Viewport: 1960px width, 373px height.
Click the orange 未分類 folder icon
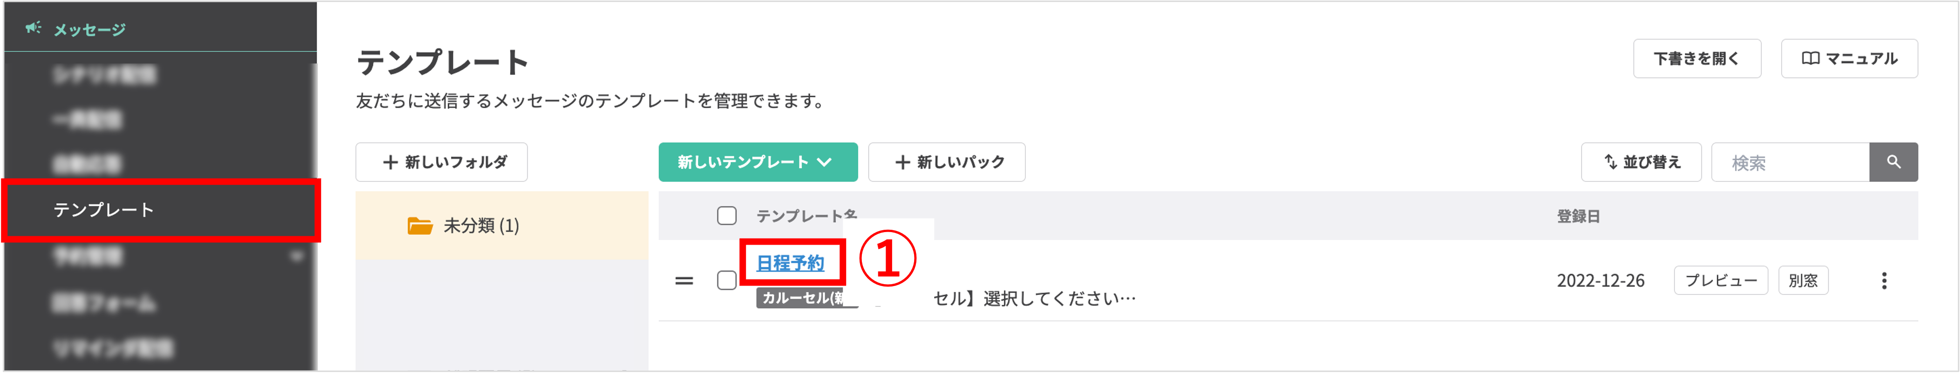click(x=419, y=226)
